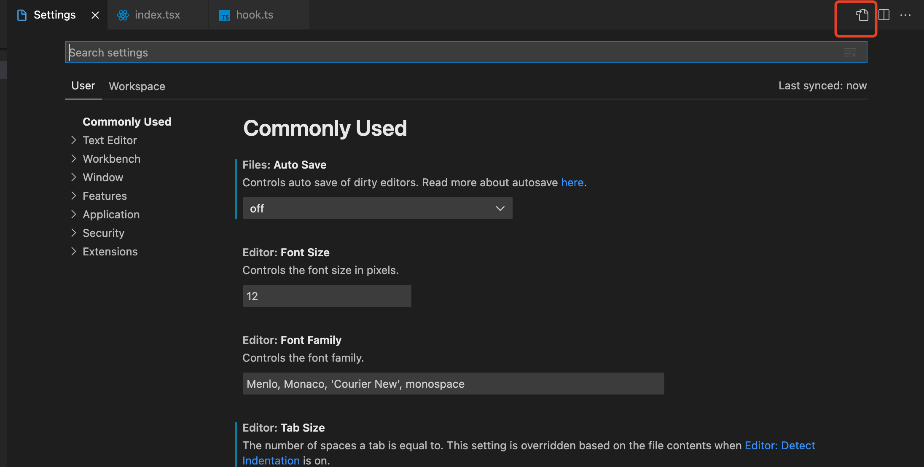The height and width of the screenshot is (467, 924).
Task: Close the Settings tab
Action: point(95,15)
